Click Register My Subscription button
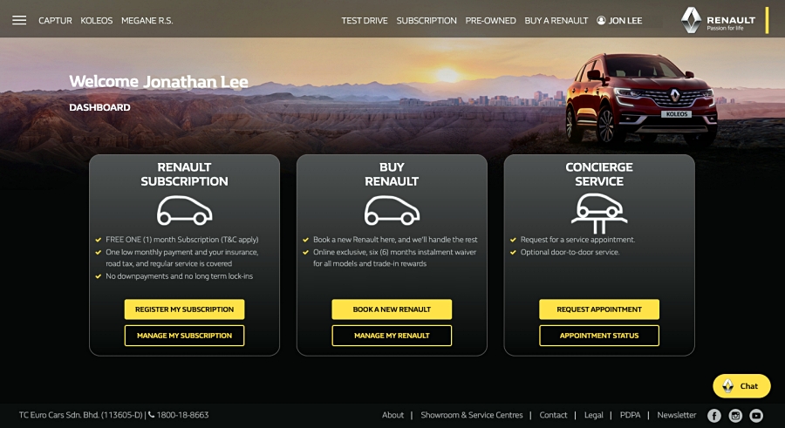 [184, 309]
